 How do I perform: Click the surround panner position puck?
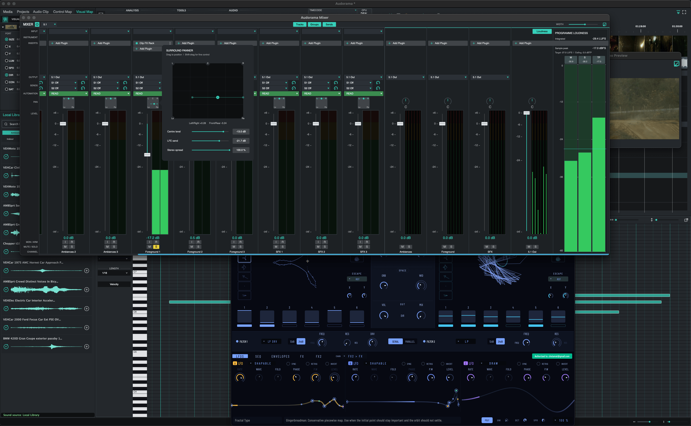click(x=218, y=98)
